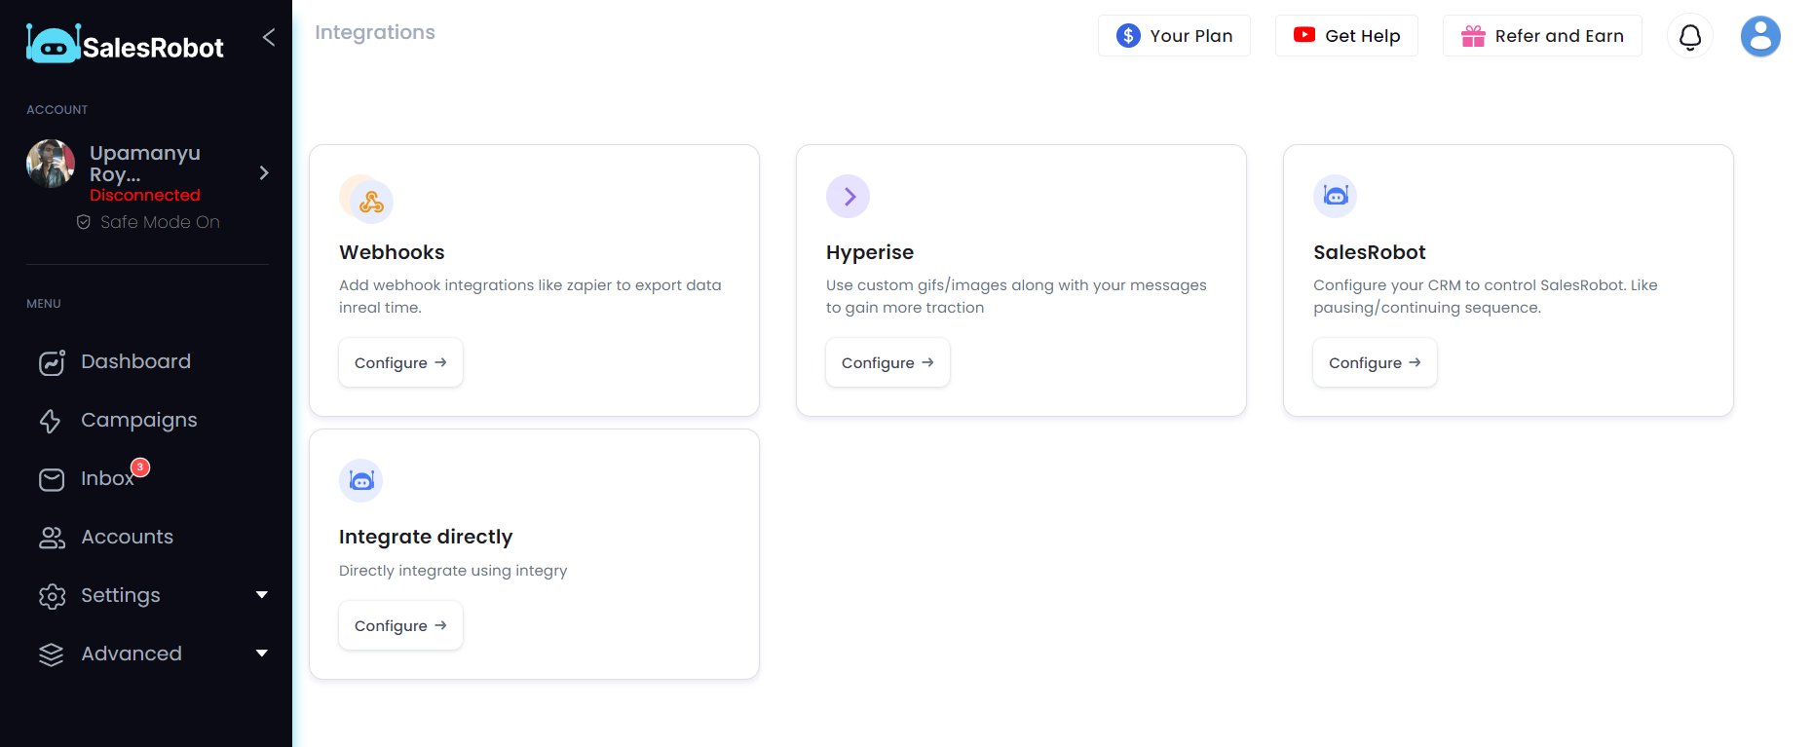Screen dimensions: 1812x747
Task: Click the Your Plan dollar link
Action: pyautogui.click(x=1173, y=35)
